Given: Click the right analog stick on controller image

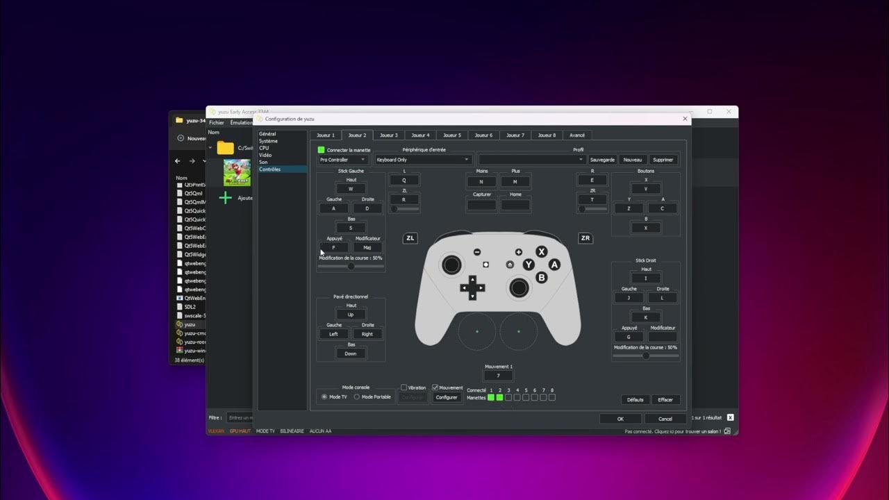Looking at the screenshot, I should [519, 287].
